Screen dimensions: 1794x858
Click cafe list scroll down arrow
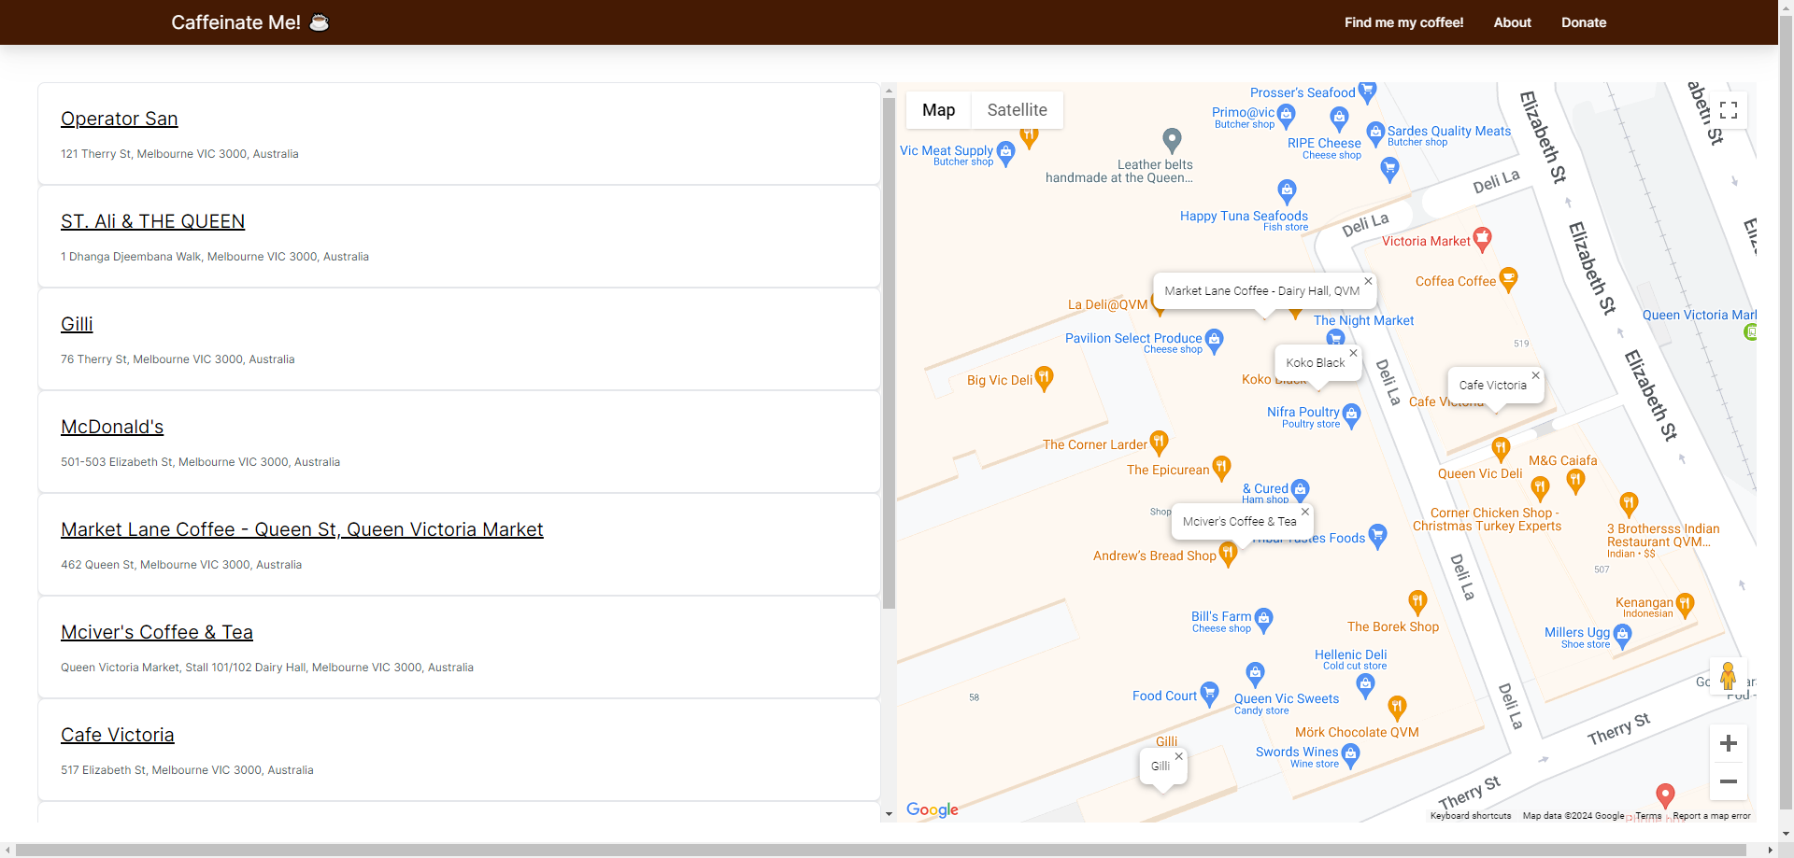coord(889,814)
